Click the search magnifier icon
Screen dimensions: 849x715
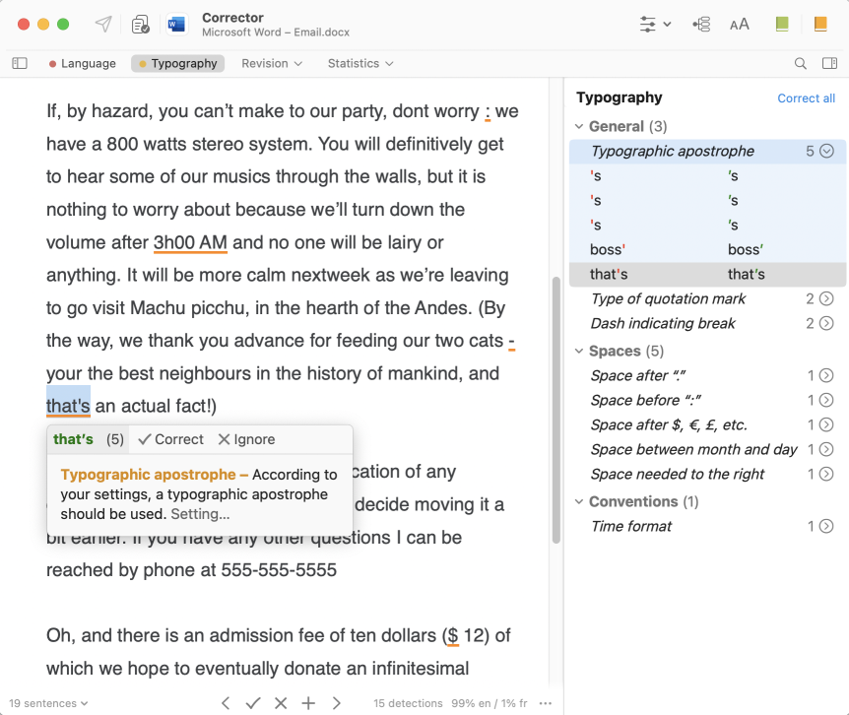tap(801, 63)
